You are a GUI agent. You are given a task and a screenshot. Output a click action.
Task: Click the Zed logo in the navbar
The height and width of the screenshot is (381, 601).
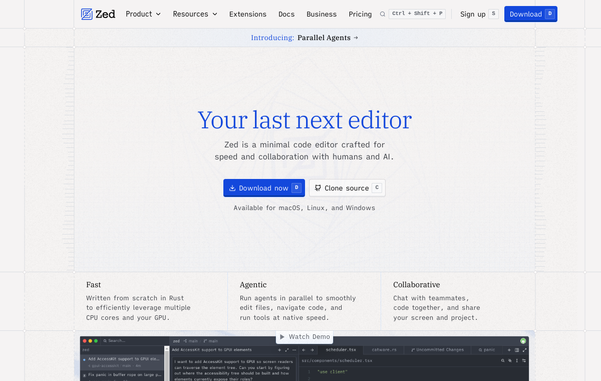click(x=98, y=14)
